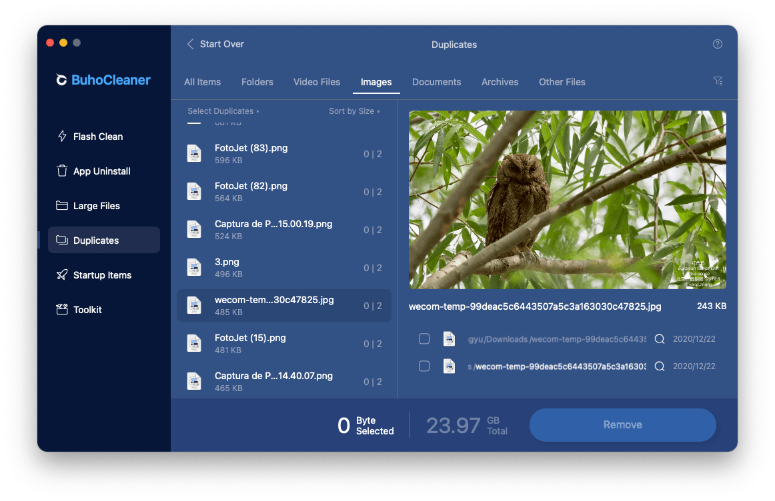Click the Remove button
Image resolution: width=775 pixels, height=501 pixels.
pos(622,424)
